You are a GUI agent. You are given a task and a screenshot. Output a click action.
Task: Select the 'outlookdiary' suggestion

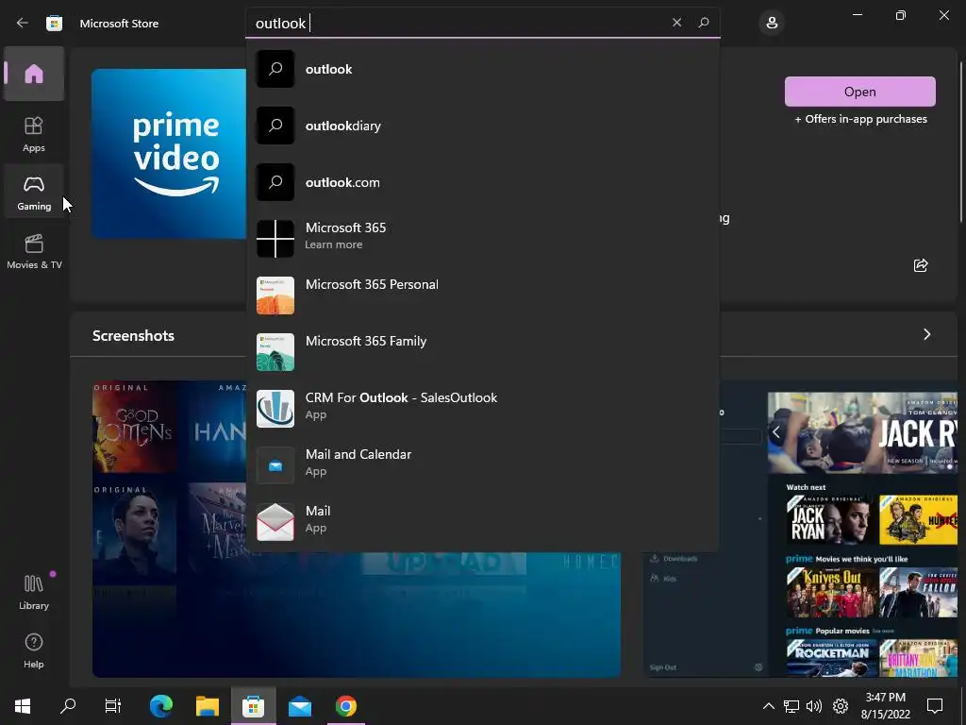(482, 126)
